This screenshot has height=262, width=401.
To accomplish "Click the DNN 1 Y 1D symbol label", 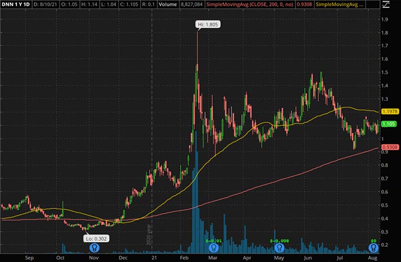I will [16, 4].
